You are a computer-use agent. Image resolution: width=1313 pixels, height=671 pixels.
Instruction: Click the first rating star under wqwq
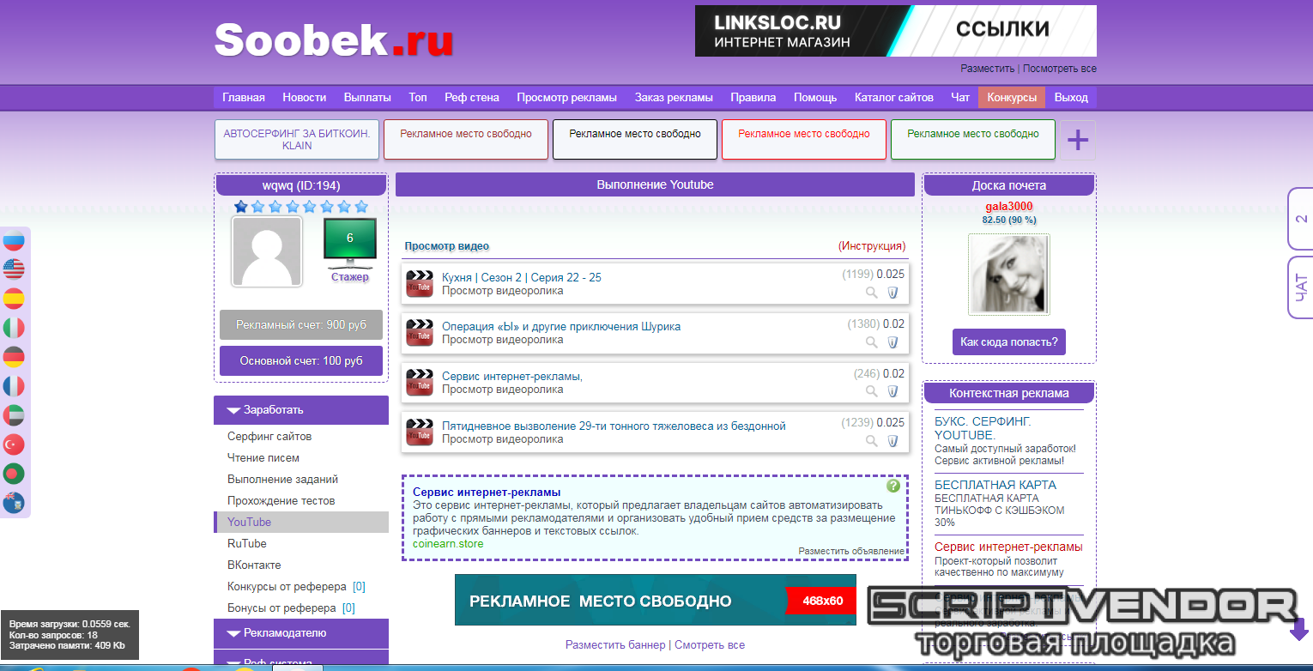point(241,207)
